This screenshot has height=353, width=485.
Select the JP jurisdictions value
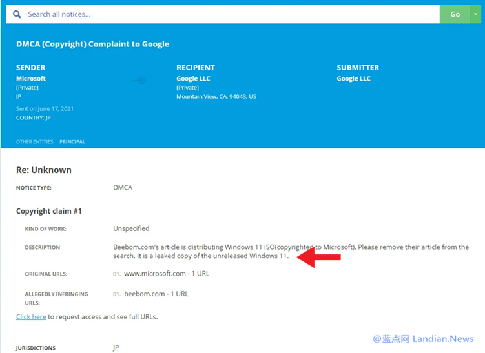click(x=116, y=348)
